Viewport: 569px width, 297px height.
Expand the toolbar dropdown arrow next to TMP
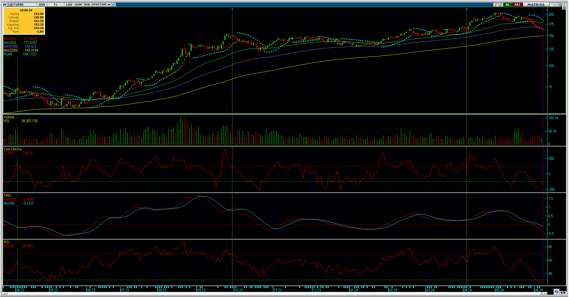click(x=109, y=4)
